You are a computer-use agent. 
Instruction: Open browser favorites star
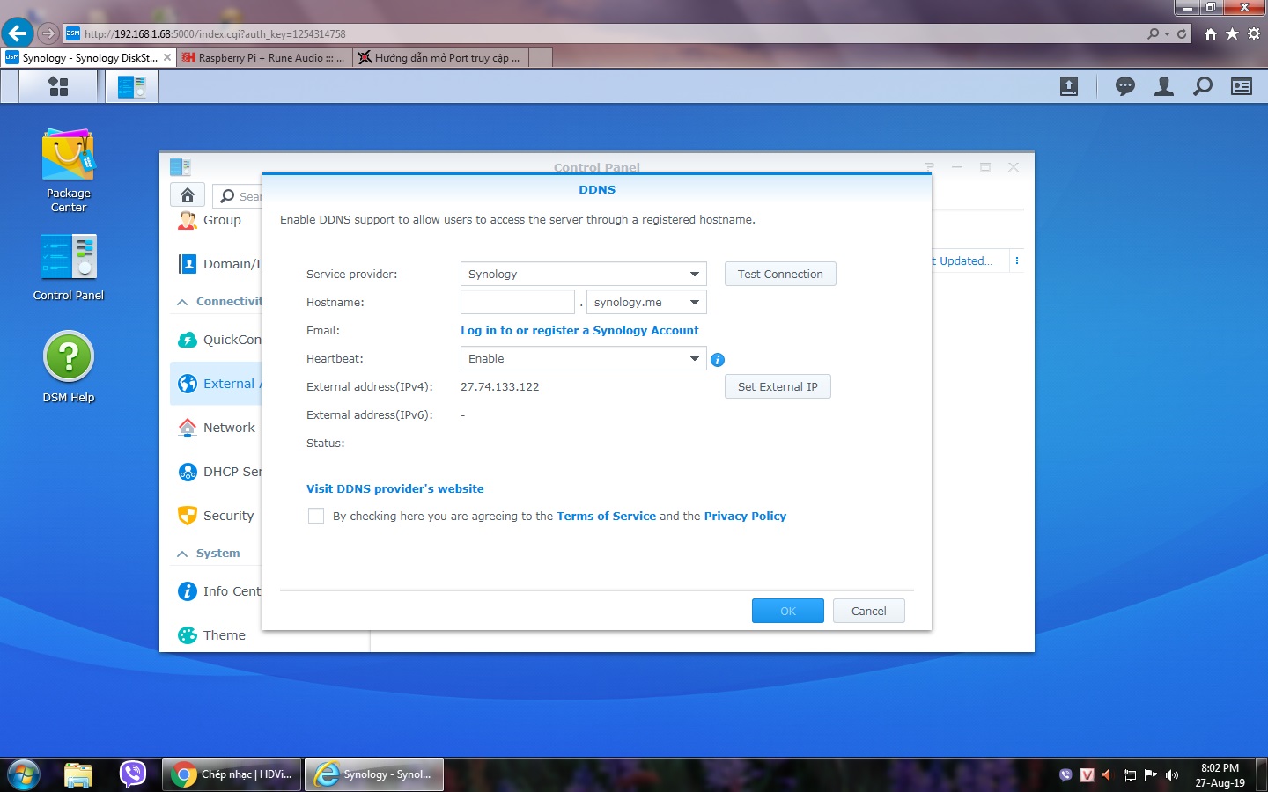pyautogui.click(x=1232, y=33)
